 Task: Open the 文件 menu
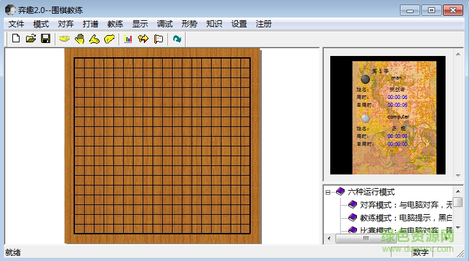point(16,24)
